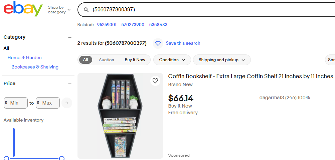Open Shop by category menu
335x160 pixels.
[59, 10]
